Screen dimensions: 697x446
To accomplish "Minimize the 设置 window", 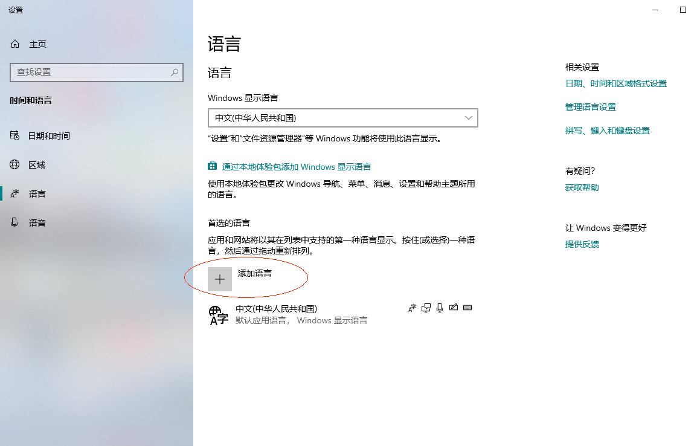I will (655, 10).
